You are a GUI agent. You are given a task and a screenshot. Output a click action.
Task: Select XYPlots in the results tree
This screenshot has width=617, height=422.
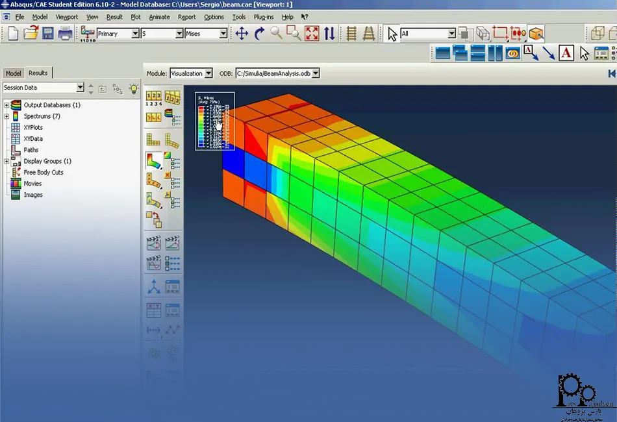click(x=33, y=127)
